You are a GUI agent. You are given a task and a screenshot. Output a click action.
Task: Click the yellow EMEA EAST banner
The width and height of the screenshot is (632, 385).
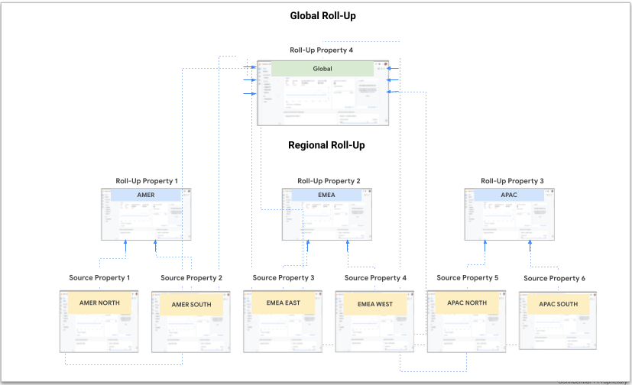pyautogui.click(x=284, y=302)
